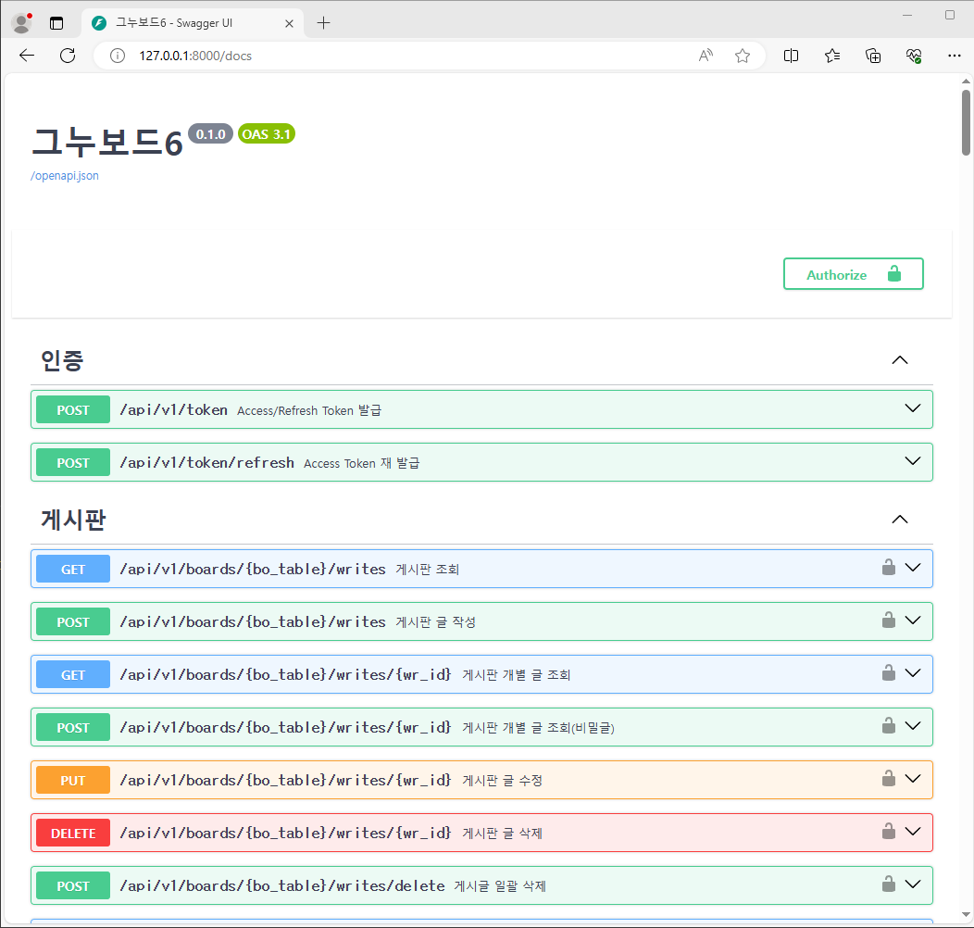Collapse the 게시판 section
Image resolution: width=974 pixels, height=928 pixels.
(x=899, y=520)
